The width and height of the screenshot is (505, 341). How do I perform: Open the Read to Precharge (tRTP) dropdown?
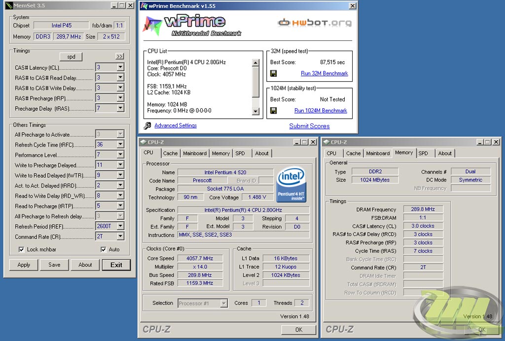(120, 206)
